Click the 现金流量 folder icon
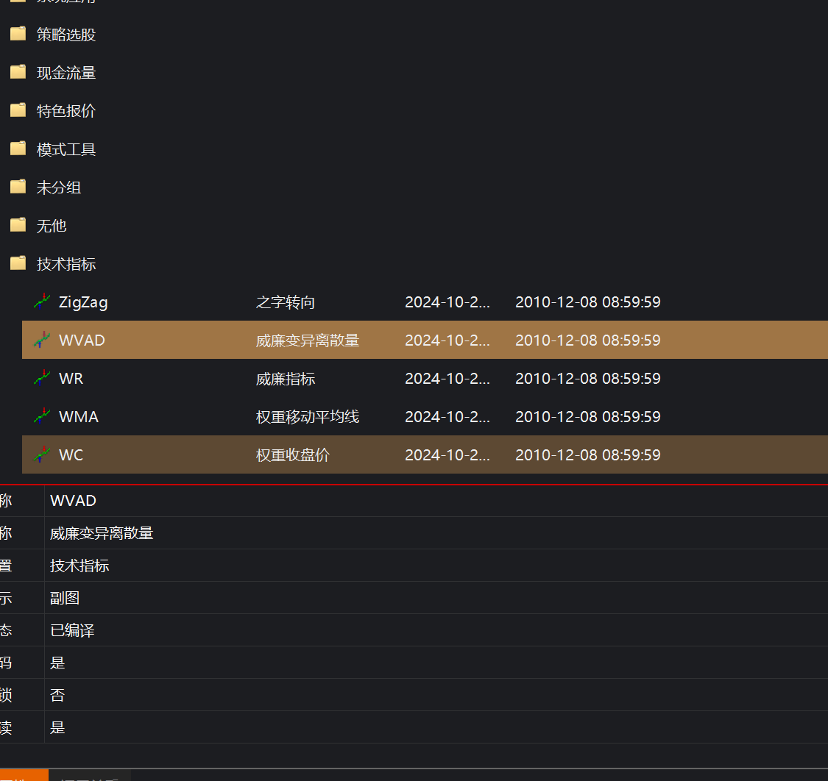 (18, 72)
